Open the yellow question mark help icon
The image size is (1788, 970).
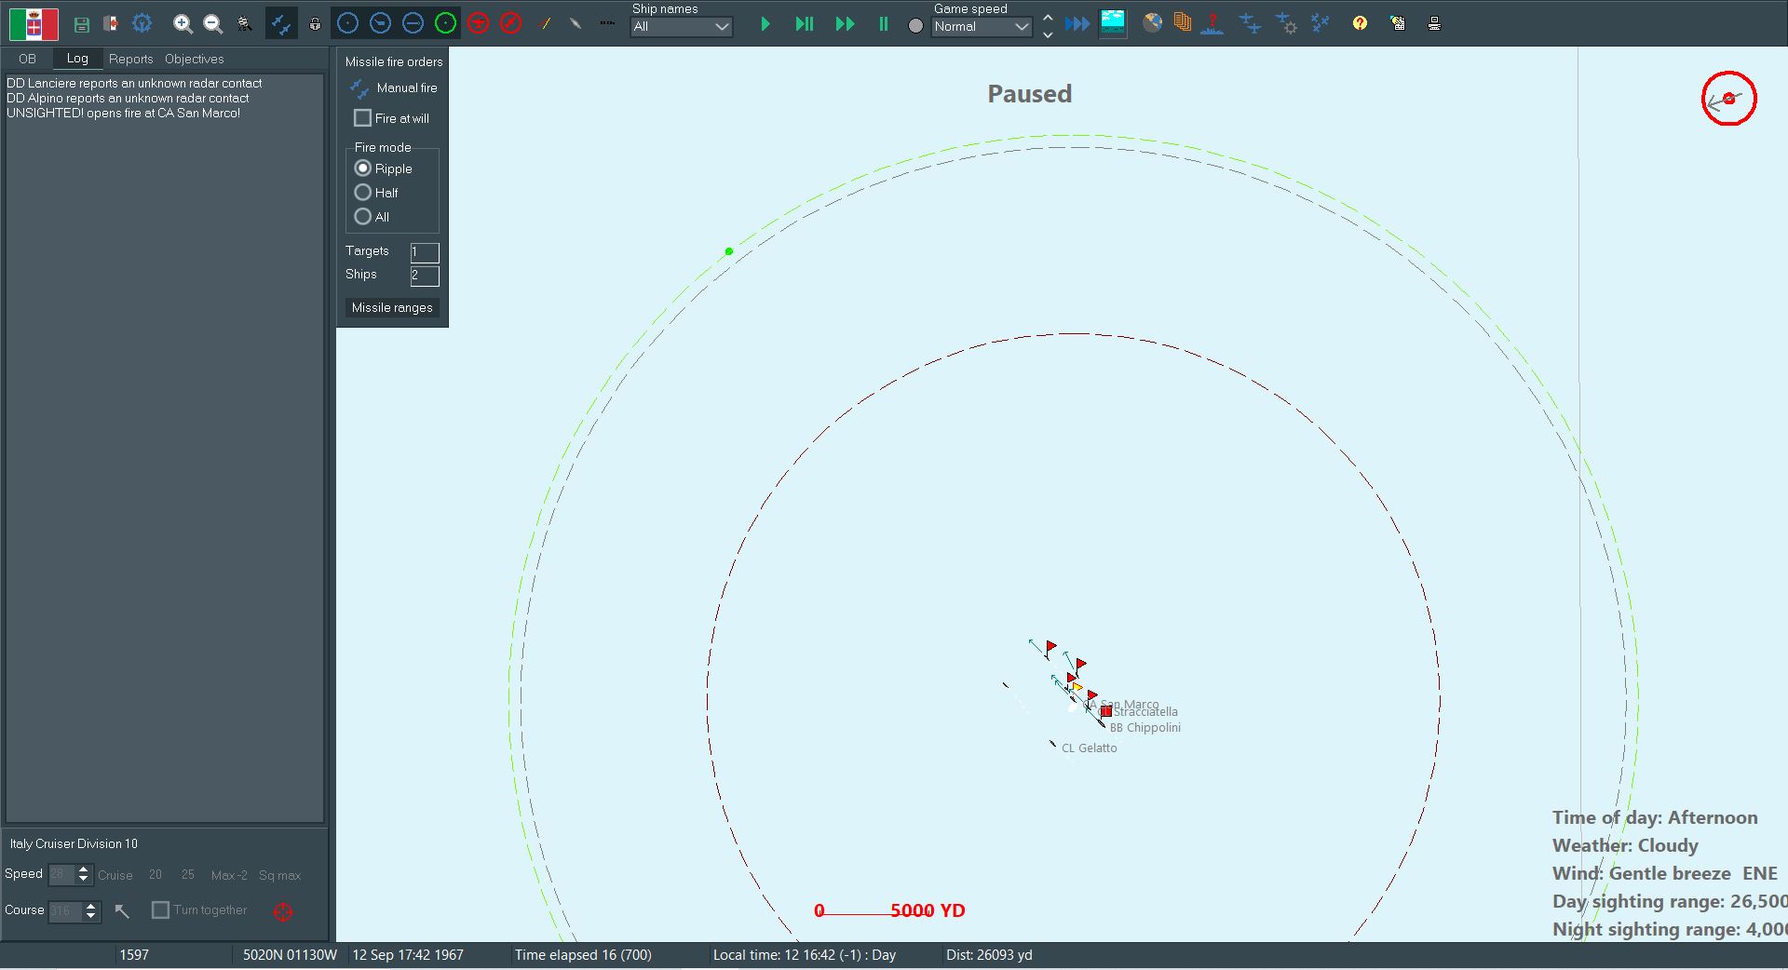click(x=1360, y=23)
